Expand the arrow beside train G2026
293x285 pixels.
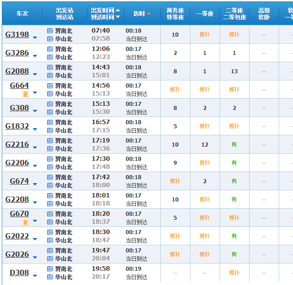point(35,257)
